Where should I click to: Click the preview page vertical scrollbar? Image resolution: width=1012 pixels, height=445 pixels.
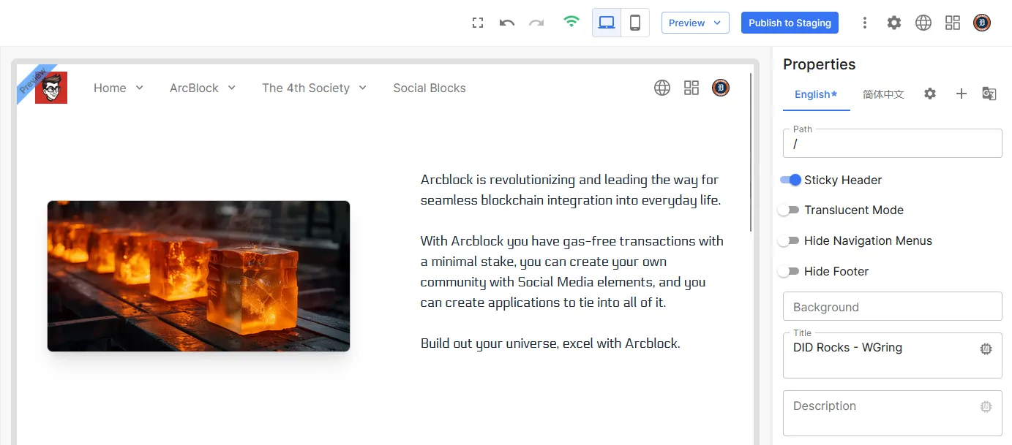tap(751, 153)
